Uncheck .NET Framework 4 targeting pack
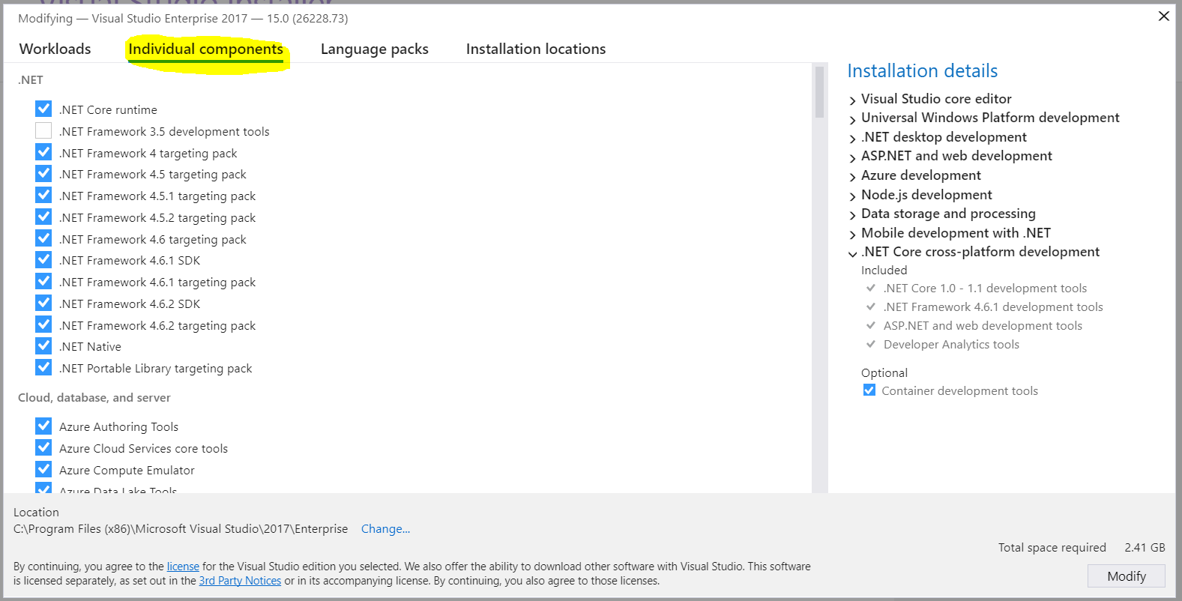Image resolution: width=1182 pixels, height=601 pixels. click(x=43, y=151)
